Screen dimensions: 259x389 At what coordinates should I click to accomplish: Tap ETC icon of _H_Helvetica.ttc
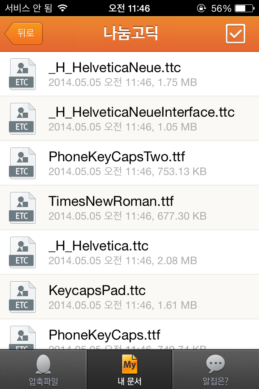tap(22, 252)
